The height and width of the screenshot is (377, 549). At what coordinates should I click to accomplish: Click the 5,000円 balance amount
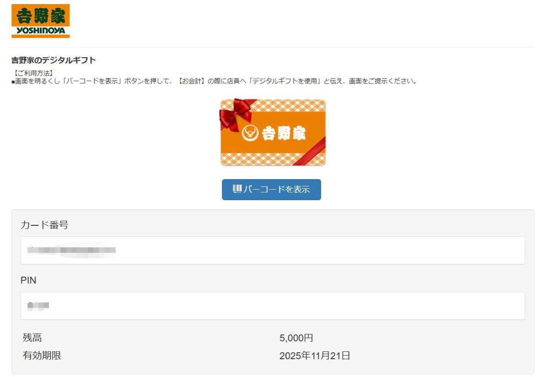296,338
